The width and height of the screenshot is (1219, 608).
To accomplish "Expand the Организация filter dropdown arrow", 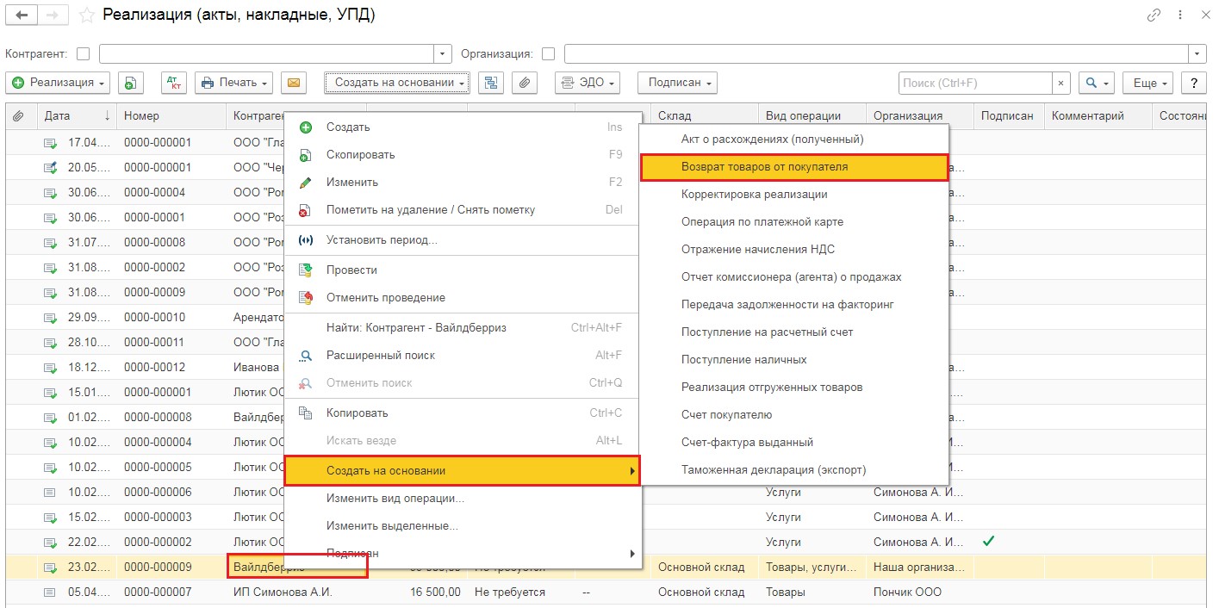I will tap(1197, 53).
